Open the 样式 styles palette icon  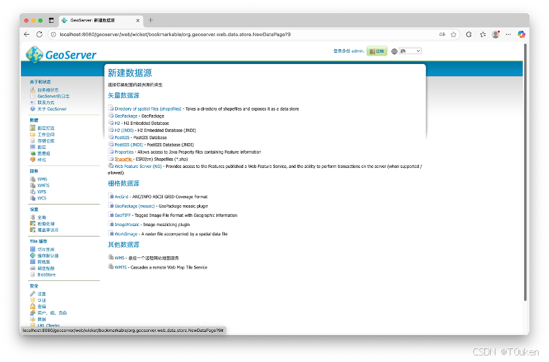(x=33, y=159)
